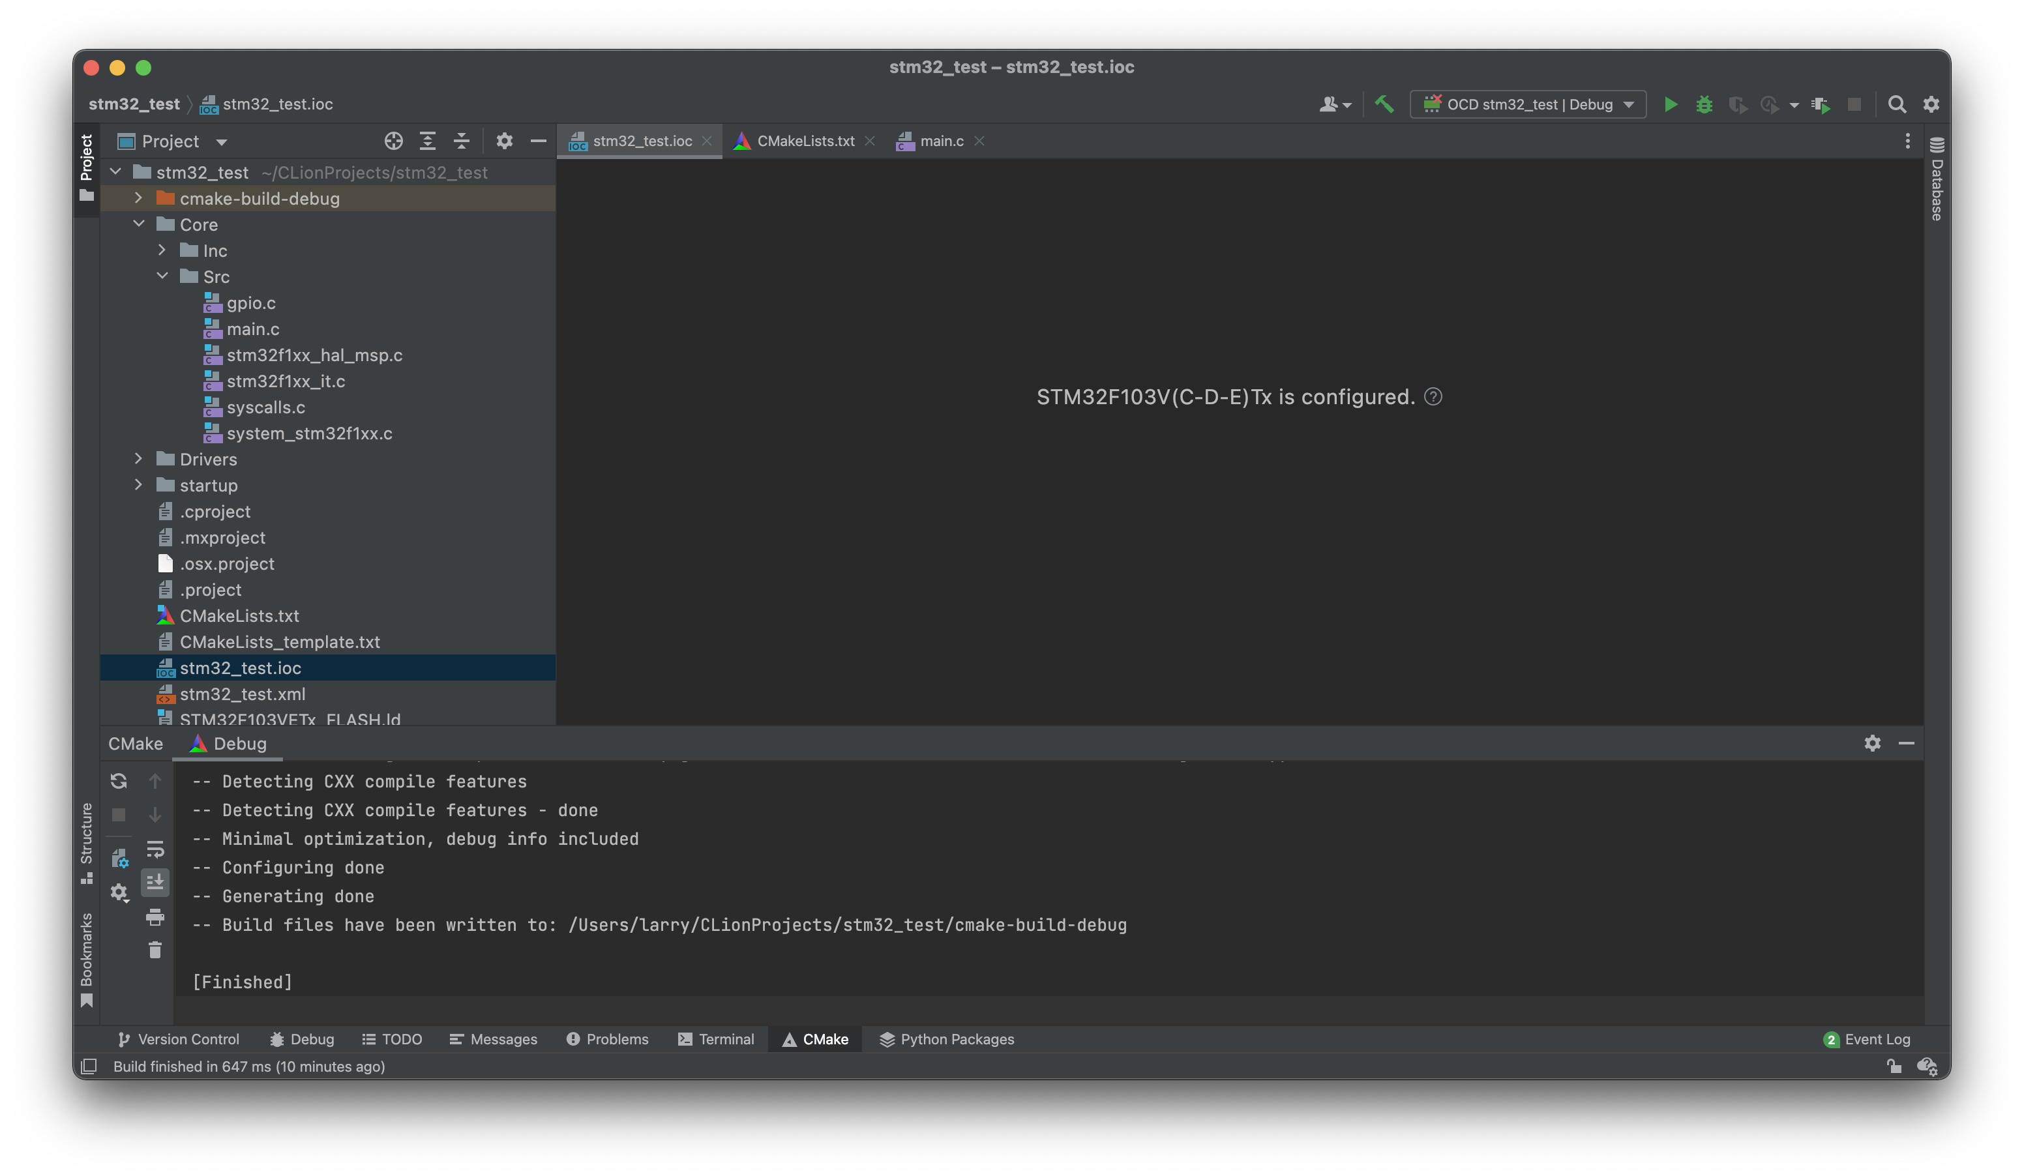Collapse the Core folder
The width and height of the screenshot is (2024, 1176).
(x=139, y=224)
